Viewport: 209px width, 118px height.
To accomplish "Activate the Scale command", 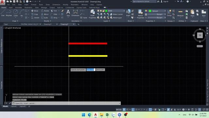I will coord(44,18).
